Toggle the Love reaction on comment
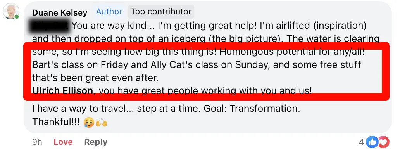Viewport: 400px width, 149px height. [x=63, y=142]
